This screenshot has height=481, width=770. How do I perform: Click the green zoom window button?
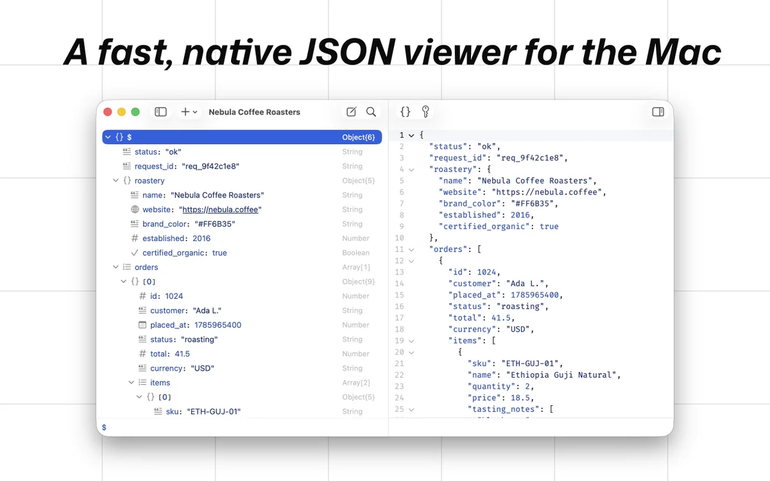click(x=135, y=112)
